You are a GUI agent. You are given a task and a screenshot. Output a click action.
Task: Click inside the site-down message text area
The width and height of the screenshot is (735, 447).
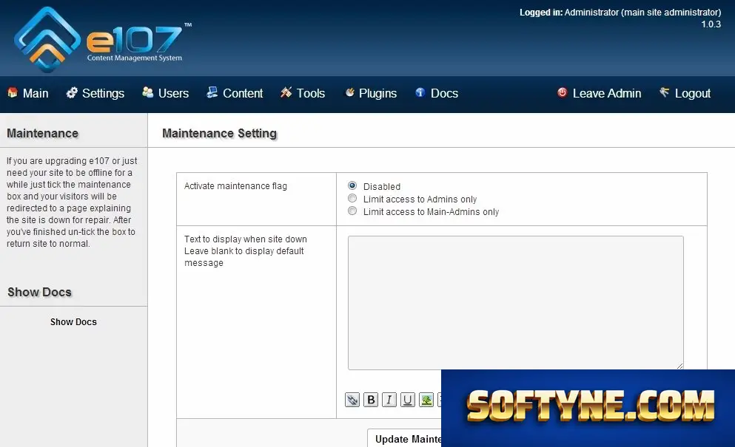point(516,303)
